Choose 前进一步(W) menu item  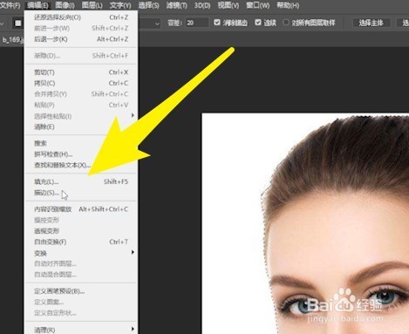(x=81, y=28)
